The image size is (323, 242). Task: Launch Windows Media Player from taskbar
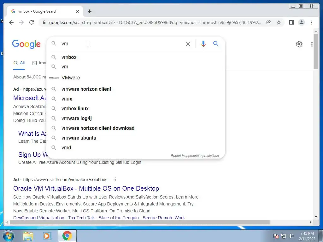click(47, 236)
